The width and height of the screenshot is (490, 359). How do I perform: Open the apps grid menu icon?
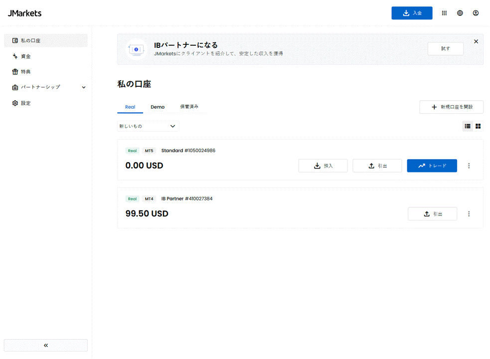(444, 13)
